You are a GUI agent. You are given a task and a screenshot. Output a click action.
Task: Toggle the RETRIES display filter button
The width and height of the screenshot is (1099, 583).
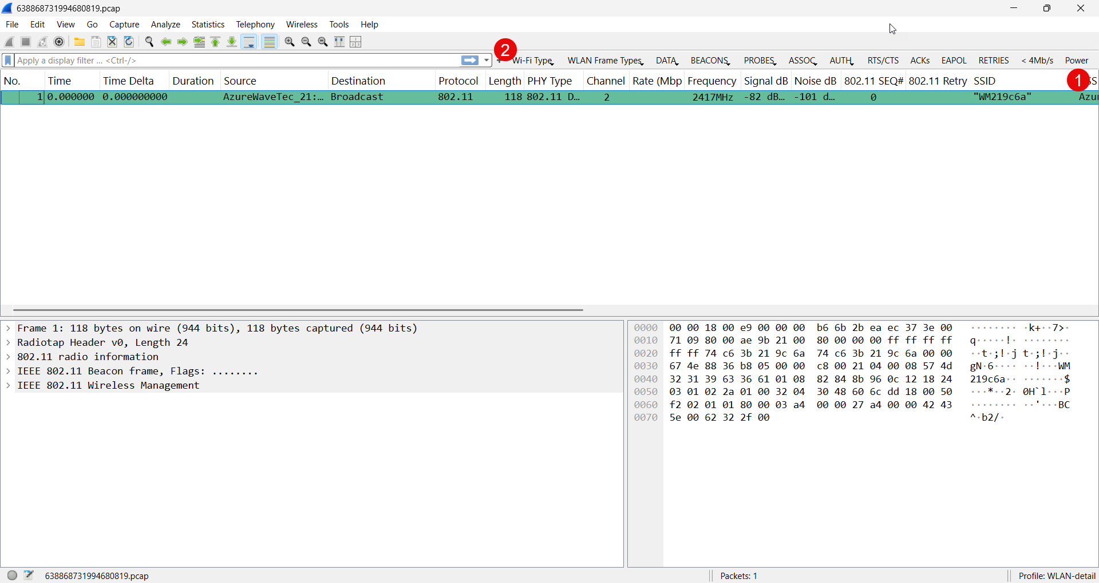pyautogui.click(x=993, y=60)
